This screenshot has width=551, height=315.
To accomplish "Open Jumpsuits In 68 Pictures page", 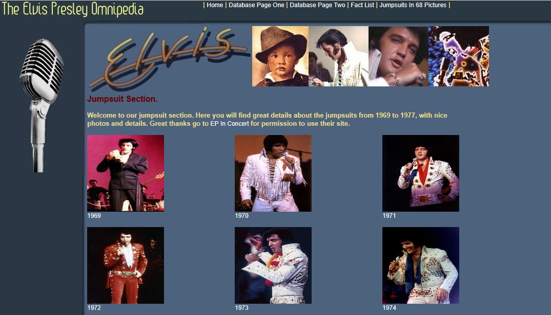I will pyautogui.click(x=413, y=5).
